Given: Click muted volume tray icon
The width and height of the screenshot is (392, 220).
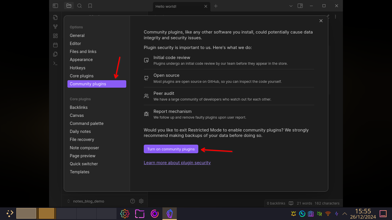Looking at the screenshot, I should coord(319,214).
